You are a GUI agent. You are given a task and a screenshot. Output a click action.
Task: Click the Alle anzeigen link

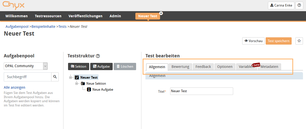point(14,87)
